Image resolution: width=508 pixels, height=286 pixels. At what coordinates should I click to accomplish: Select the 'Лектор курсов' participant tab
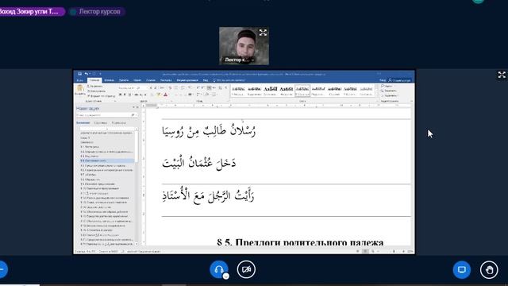97,12
